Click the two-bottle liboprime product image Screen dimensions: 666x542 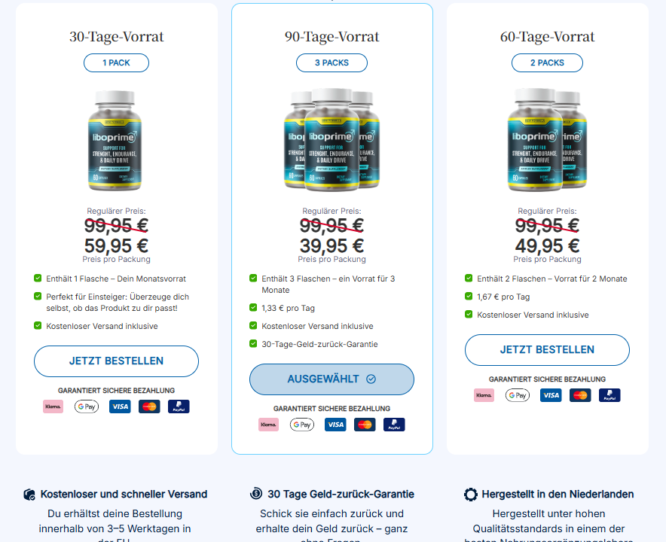[x=547, y=139]
